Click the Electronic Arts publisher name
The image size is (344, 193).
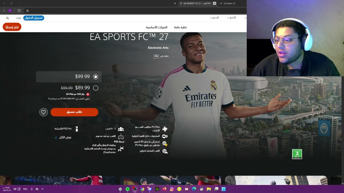tap(158, 48)
